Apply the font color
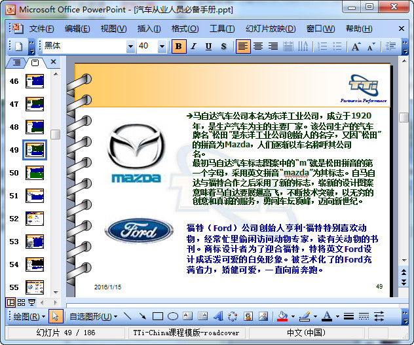This screenshot has height=345, width=414. pyautogui.click(x=327, y=316)
